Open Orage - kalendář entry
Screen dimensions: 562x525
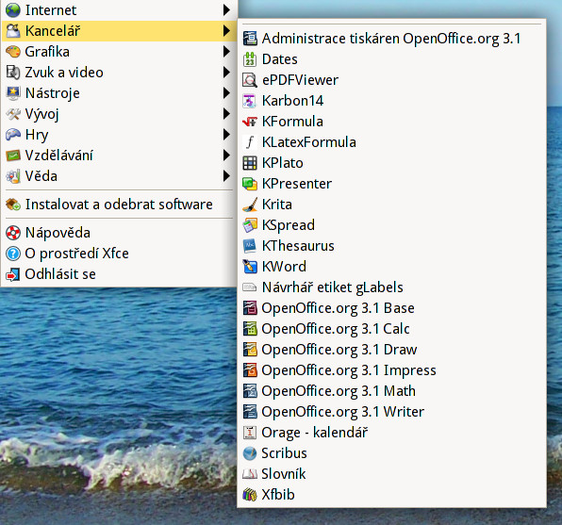pyautogui.click(x=391, y=433)
